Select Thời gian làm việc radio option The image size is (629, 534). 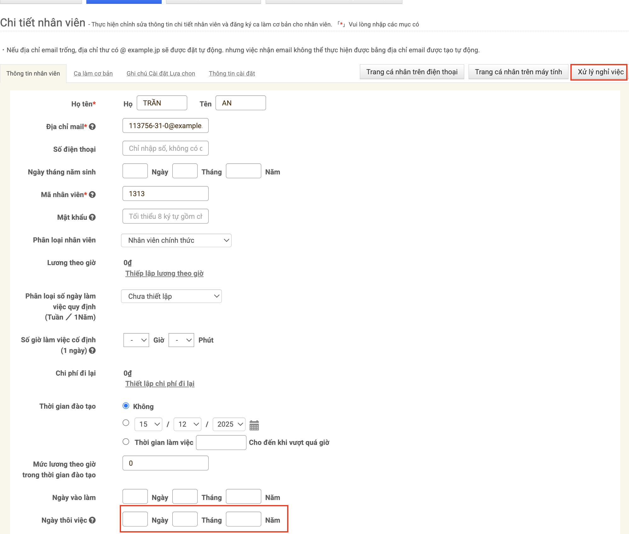tap(126, 442)
